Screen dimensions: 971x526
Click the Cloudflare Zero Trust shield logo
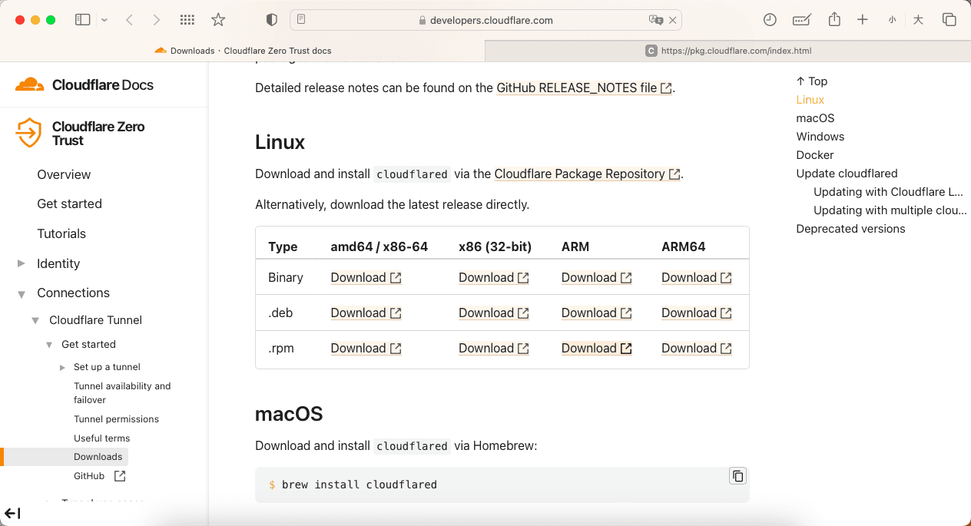pyautogui.click(x=28, y=133)
